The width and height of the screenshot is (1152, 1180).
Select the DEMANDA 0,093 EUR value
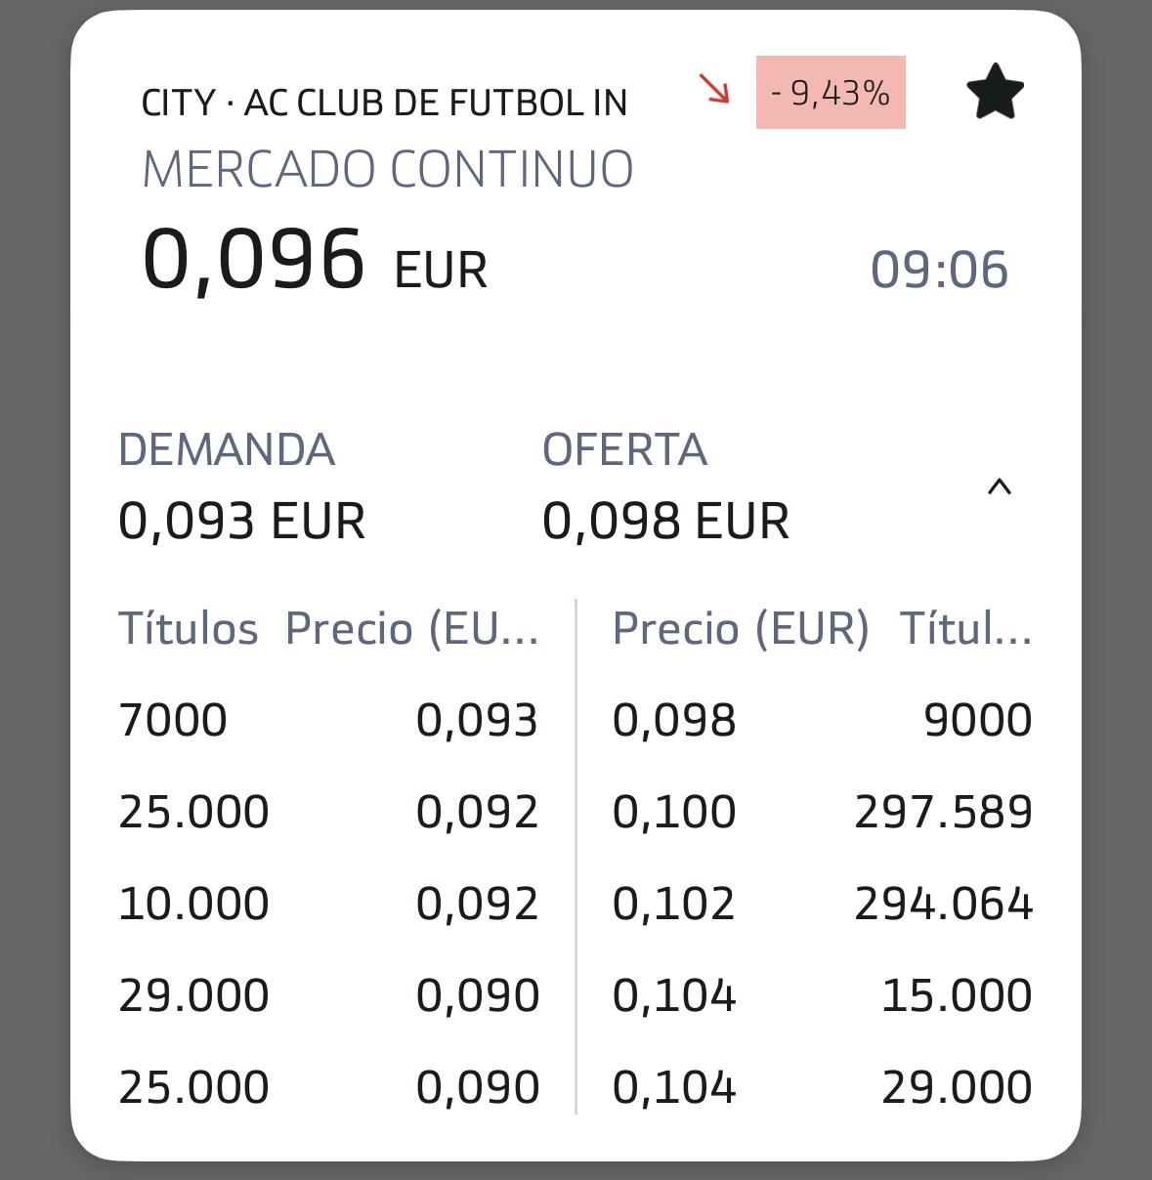point(241,521)
